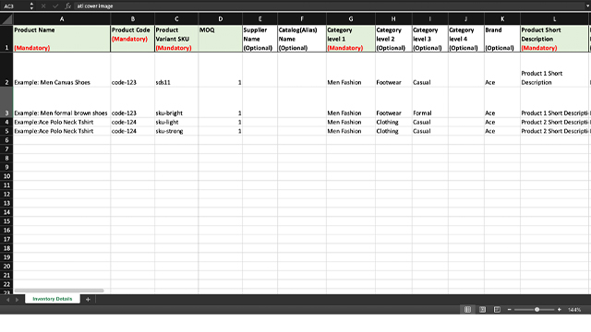Select the Inventory Details sheet tab
591x332 pixels.
click(53, 299)
